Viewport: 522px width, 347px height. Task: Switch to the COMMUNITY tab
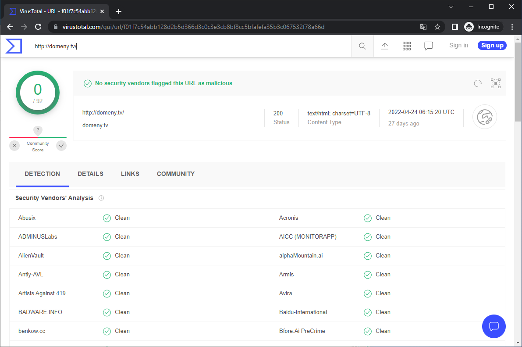176,174
